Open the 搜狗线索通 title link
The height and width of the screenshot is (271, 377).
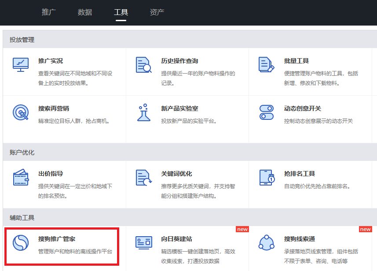pyautogui.click(x=299, y=239)
